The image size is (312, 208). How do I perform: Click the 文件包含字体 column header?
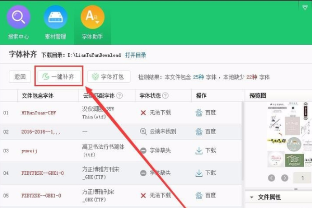[37, 96]
